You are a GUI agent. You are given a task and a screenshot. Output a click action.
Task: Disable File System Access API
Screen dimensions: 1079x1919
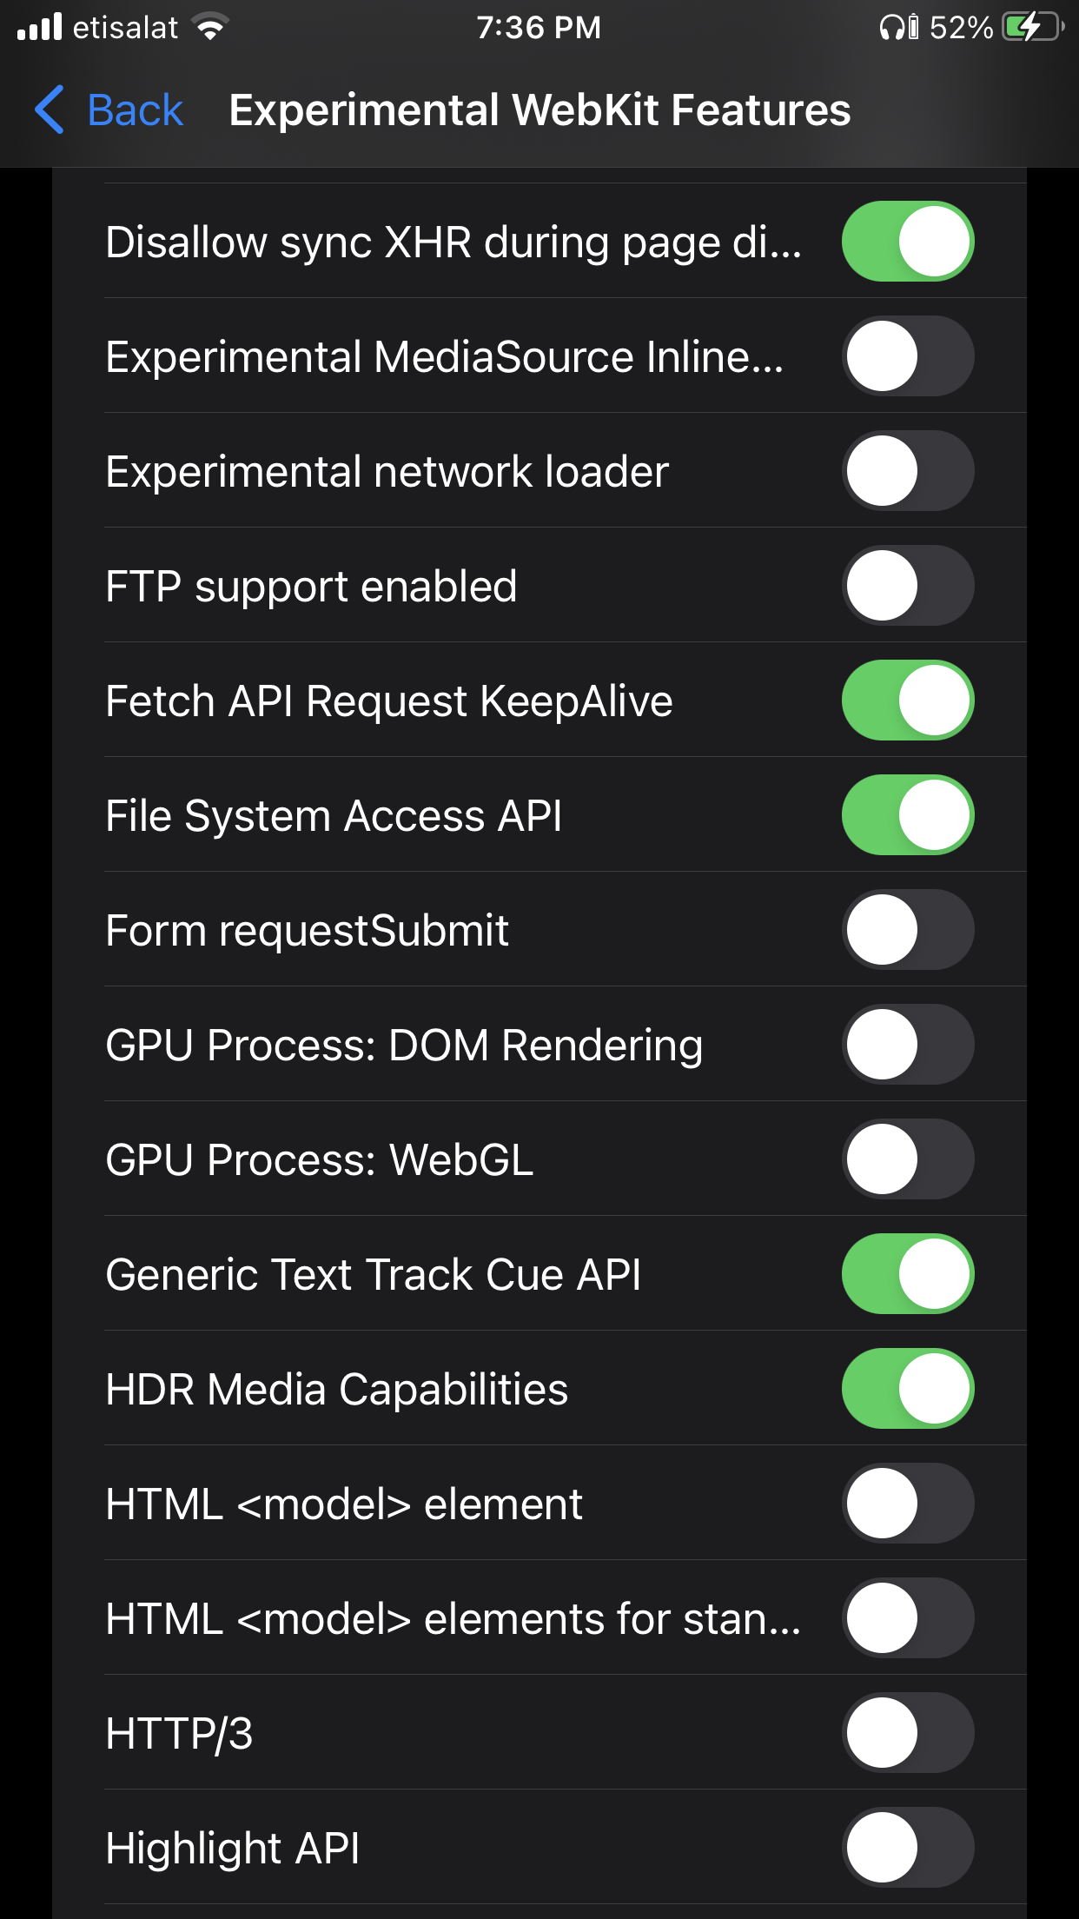tap(907, 815)
